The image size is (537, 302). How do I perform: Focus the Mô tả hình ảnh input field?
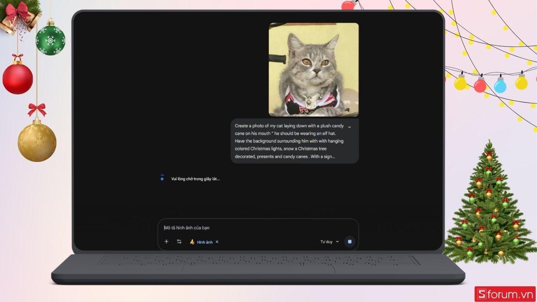coord(255,228)
